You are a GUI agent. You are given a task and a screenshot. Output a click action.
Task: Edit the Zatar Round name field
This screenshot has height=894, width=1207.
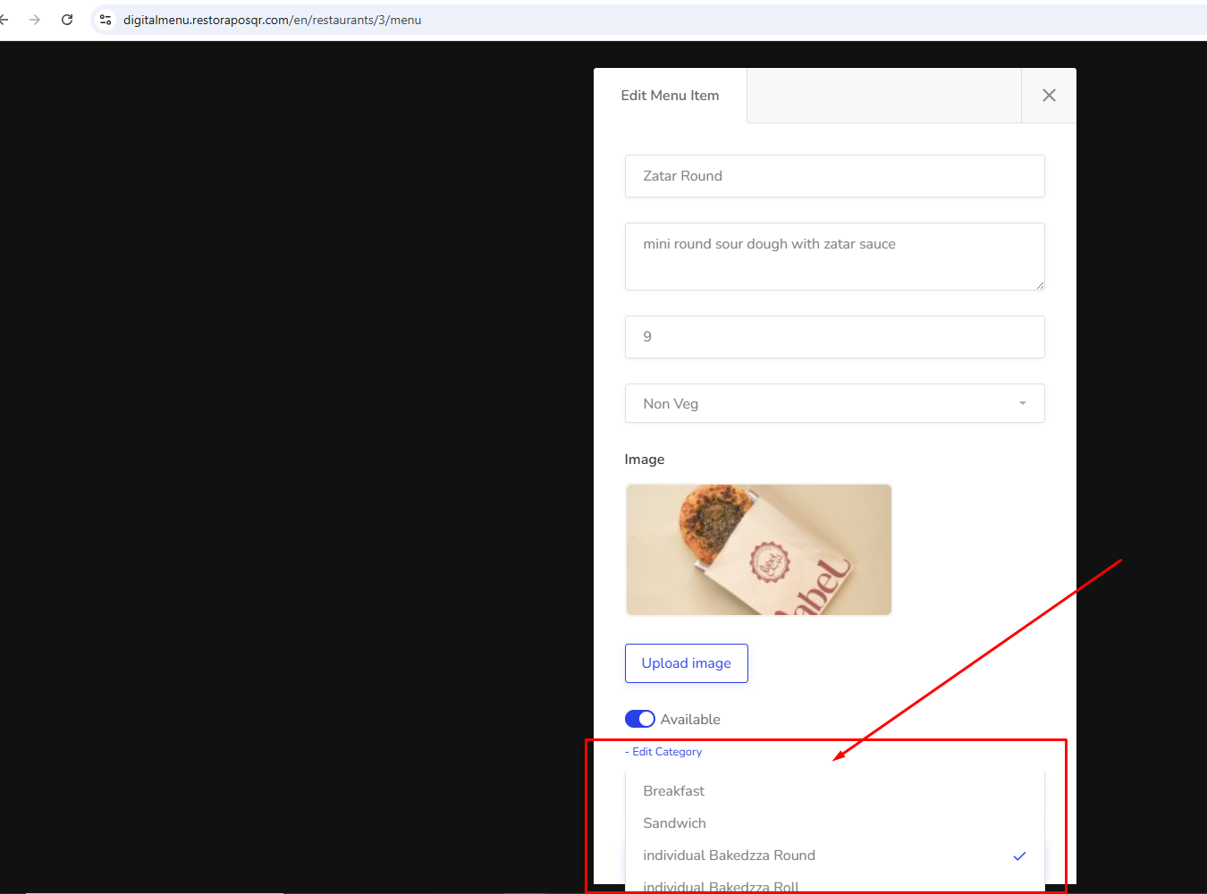tap(834, 176)
